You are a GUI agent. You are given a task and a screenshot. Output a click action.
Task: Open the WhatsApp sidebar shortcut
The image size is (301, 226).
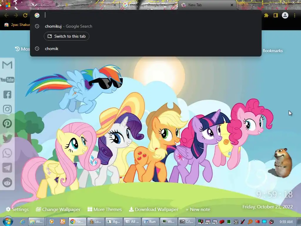click(7, 153)
